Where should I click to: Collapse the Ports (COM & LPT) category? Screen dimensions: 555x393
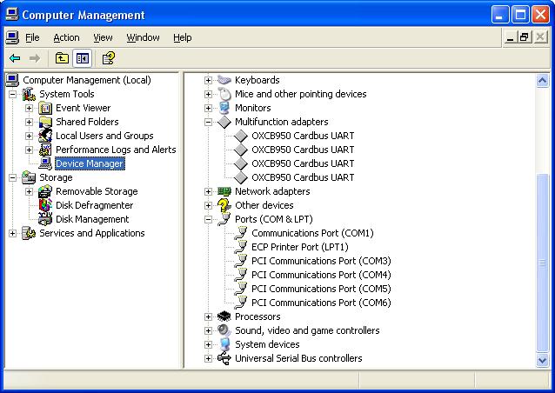(x=208, y=219)
